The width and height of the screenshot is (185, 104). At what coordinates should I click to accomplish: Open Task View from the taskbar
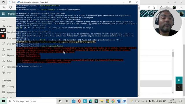(x=67, y=101)
